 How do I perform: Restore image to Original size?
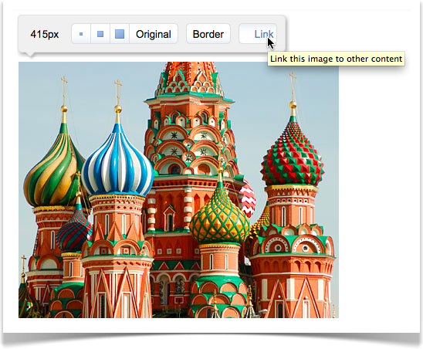(154, 34)
